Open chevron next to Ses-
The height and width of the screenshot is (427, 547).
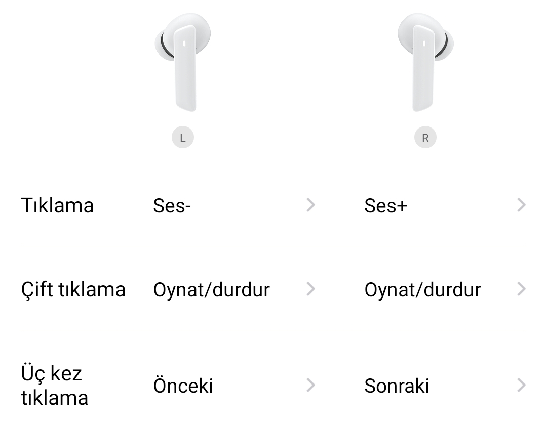point(310,205)
